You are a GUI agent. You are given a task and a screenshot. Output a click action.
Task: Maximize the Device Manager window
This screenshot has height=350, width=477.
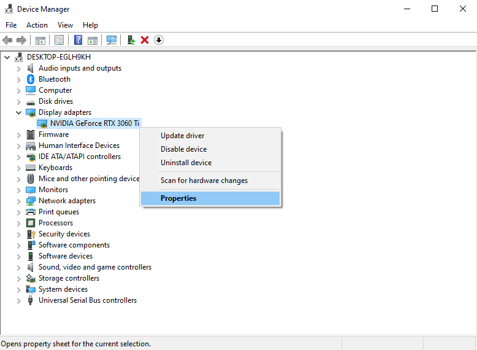point(435,9)
